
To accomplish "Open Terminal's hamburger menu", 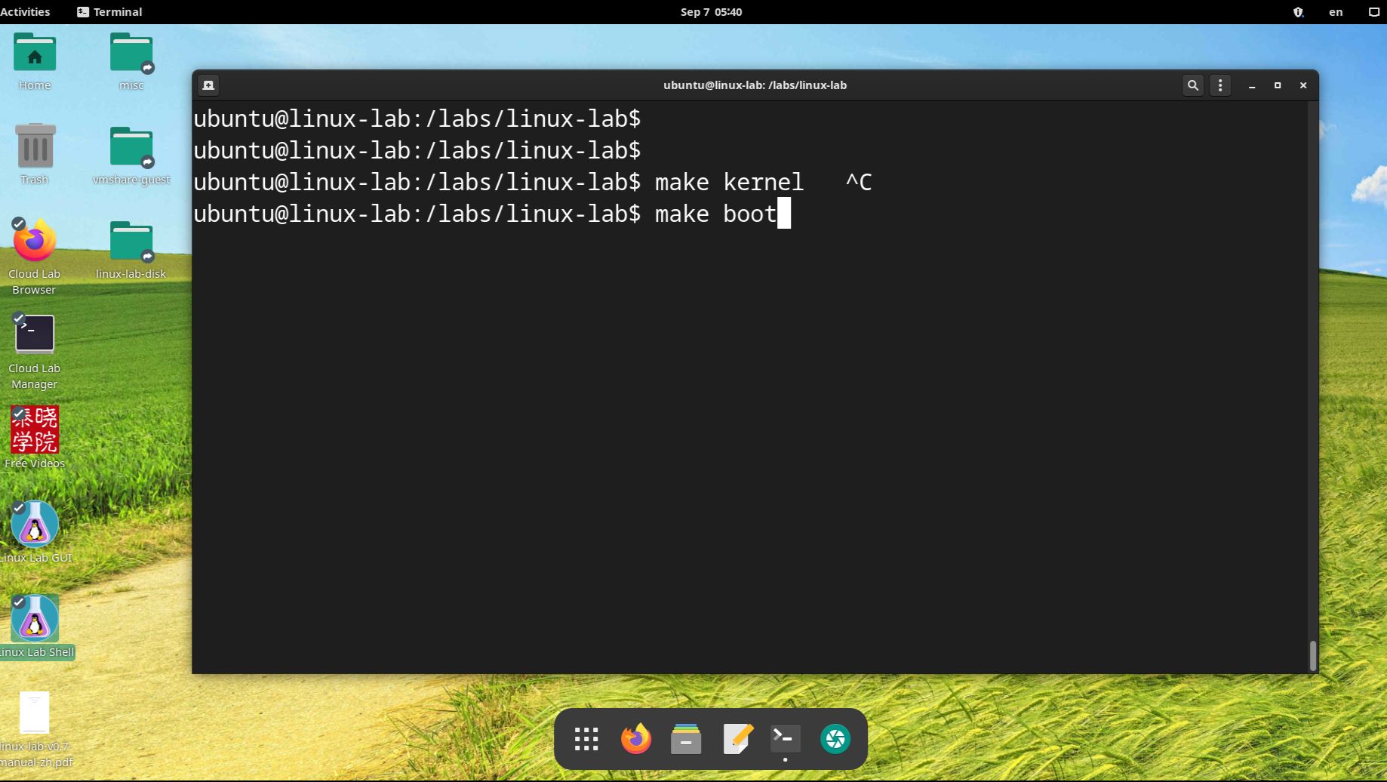I will (x=1219, y=85).
